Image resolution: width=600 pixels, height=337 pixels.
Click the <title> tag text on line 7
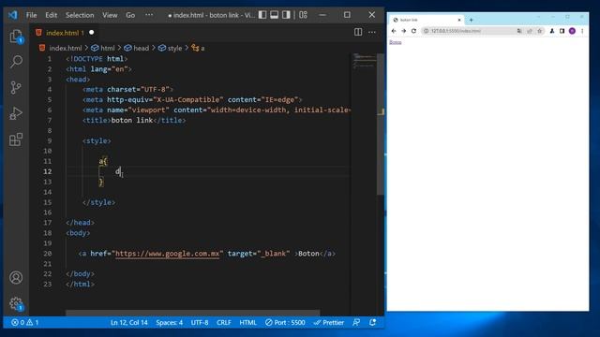point(97,120)
